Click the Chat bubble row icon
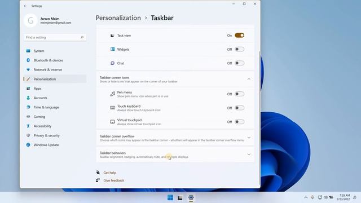This screenshot has width=361, height=203. [x=112, y=63]
